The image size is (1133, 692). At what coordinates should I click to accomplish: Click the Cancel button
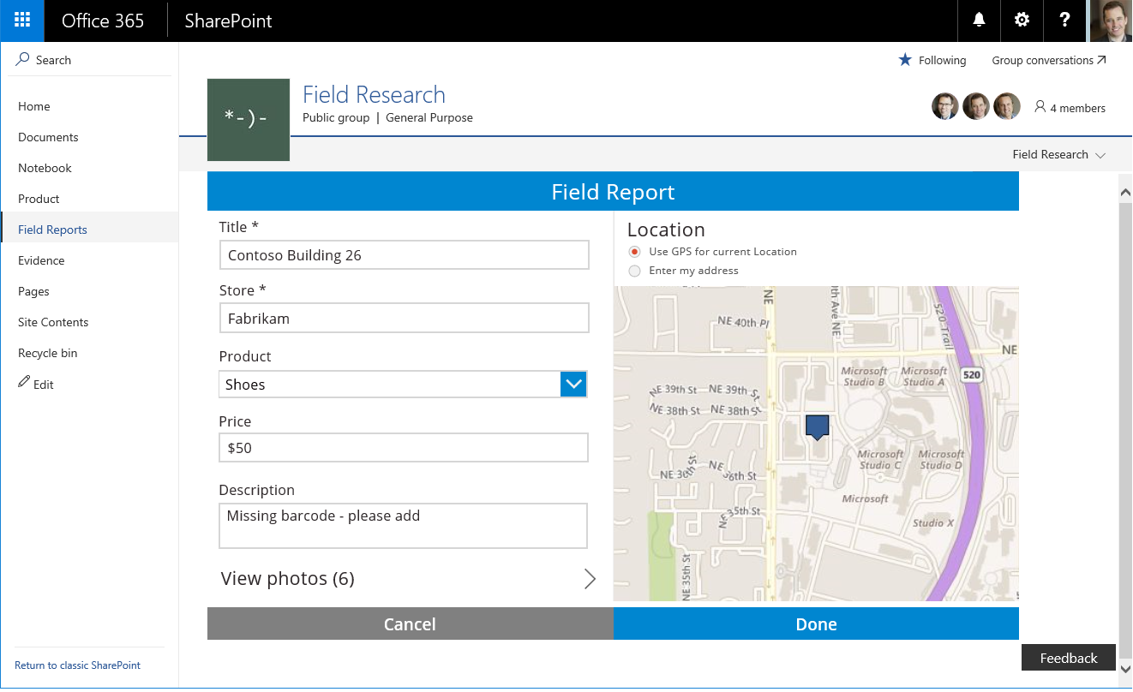410,624
